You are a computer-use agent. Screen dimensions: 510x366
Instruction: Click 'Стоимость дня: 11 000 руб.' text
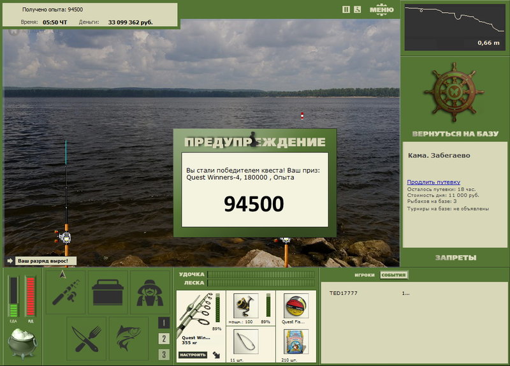coord(443,195)
